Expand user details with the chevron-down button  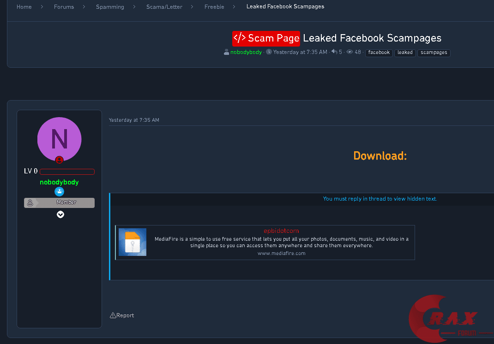(60, 214)
